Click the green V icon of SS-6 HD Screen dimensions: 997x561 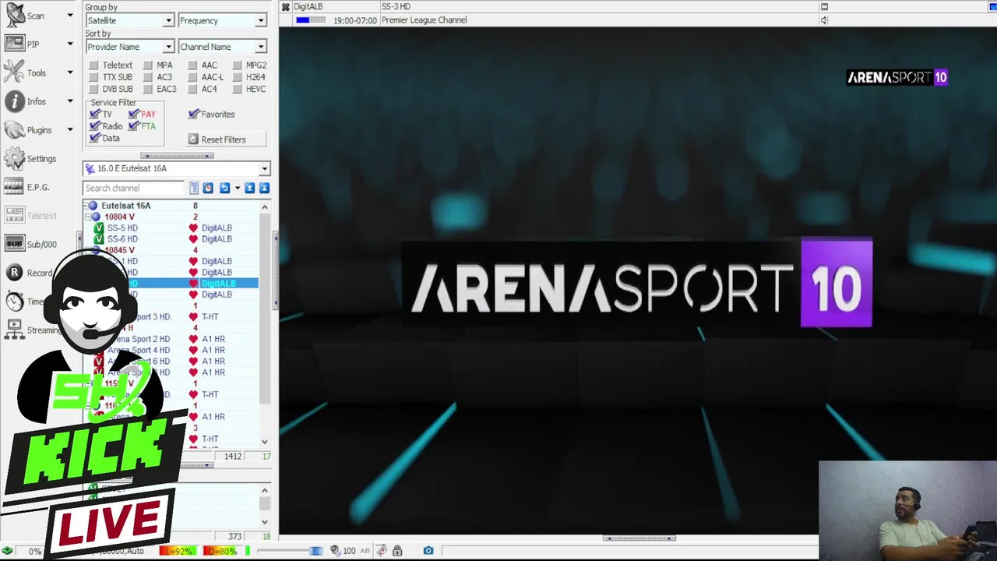[99, 239]
